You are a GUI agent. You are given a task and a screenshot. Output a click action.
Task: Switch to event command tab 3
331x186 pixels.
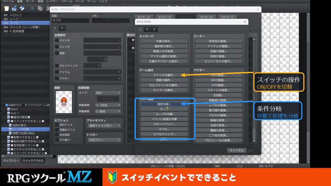154,29
